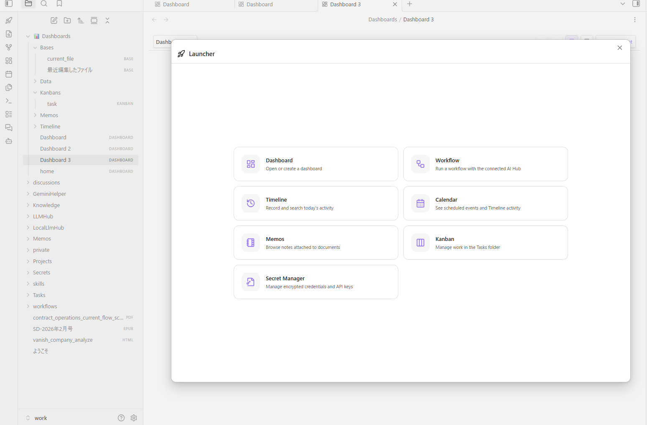Open contract_operations_current_flow PDF file
This screenshot has width=647, height=425.
81,317
